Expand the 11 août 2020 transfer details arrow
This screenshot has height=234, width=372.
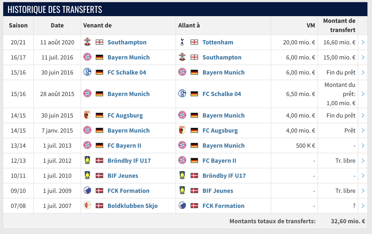pos(363,42)
